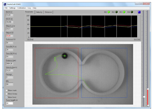Open the Settings menu
154x111 pixels.
12,8
